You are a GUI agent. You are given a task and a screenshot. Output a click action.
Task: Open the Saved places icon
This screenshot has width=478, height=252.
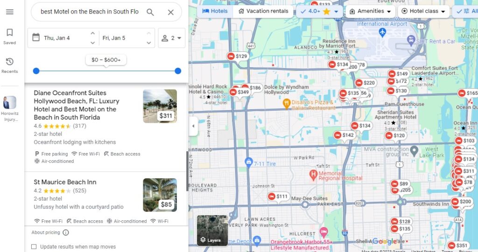click(9, 36)
